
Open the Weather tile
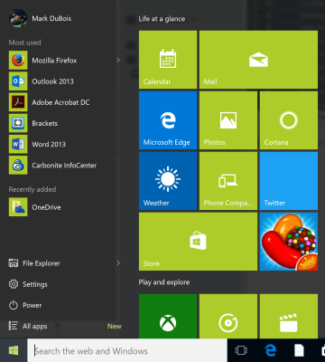(x=168, y=181)
